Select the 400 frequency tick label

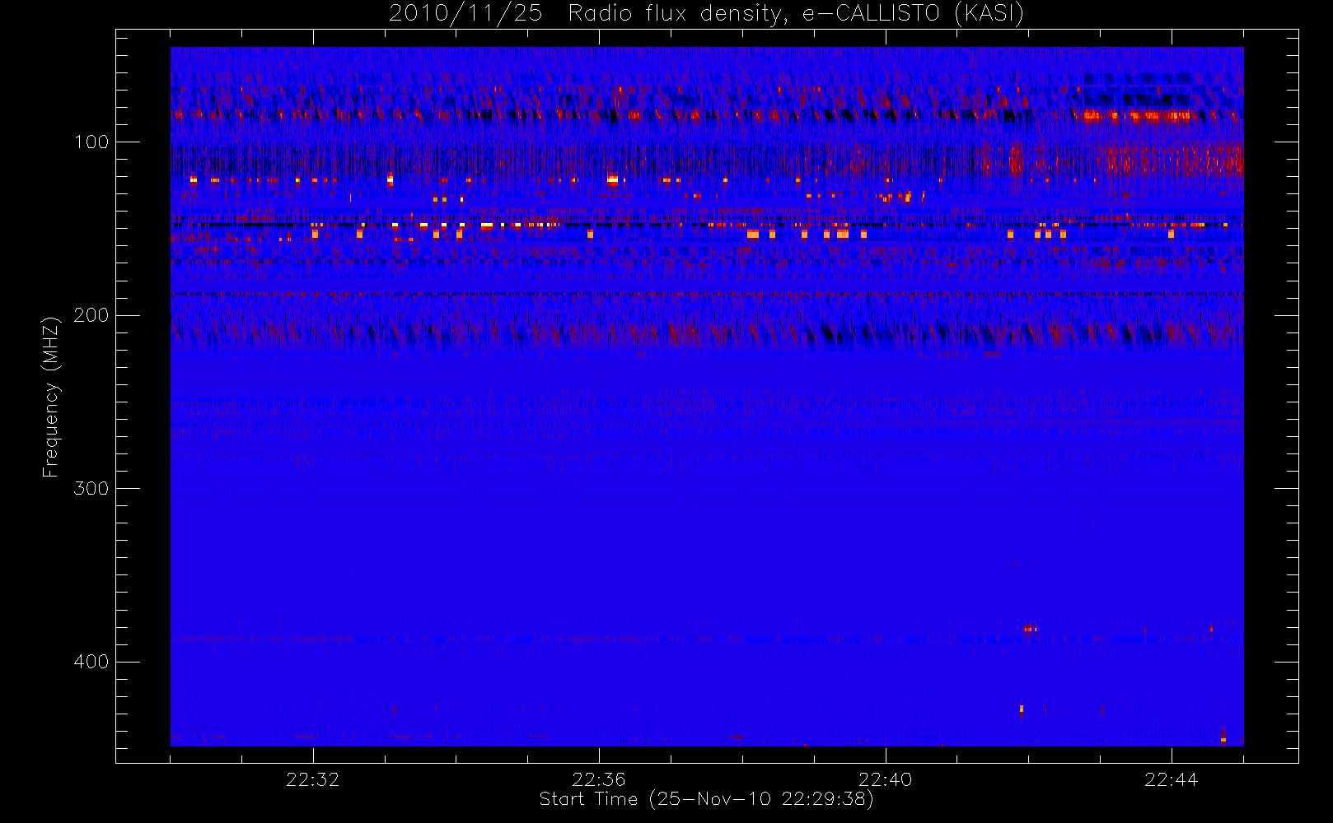(91, 662)
